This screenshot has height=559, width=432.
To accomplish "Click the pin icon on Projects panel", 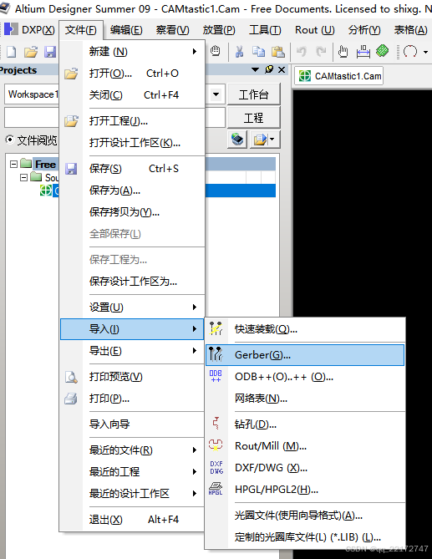I will pos(269,69).
